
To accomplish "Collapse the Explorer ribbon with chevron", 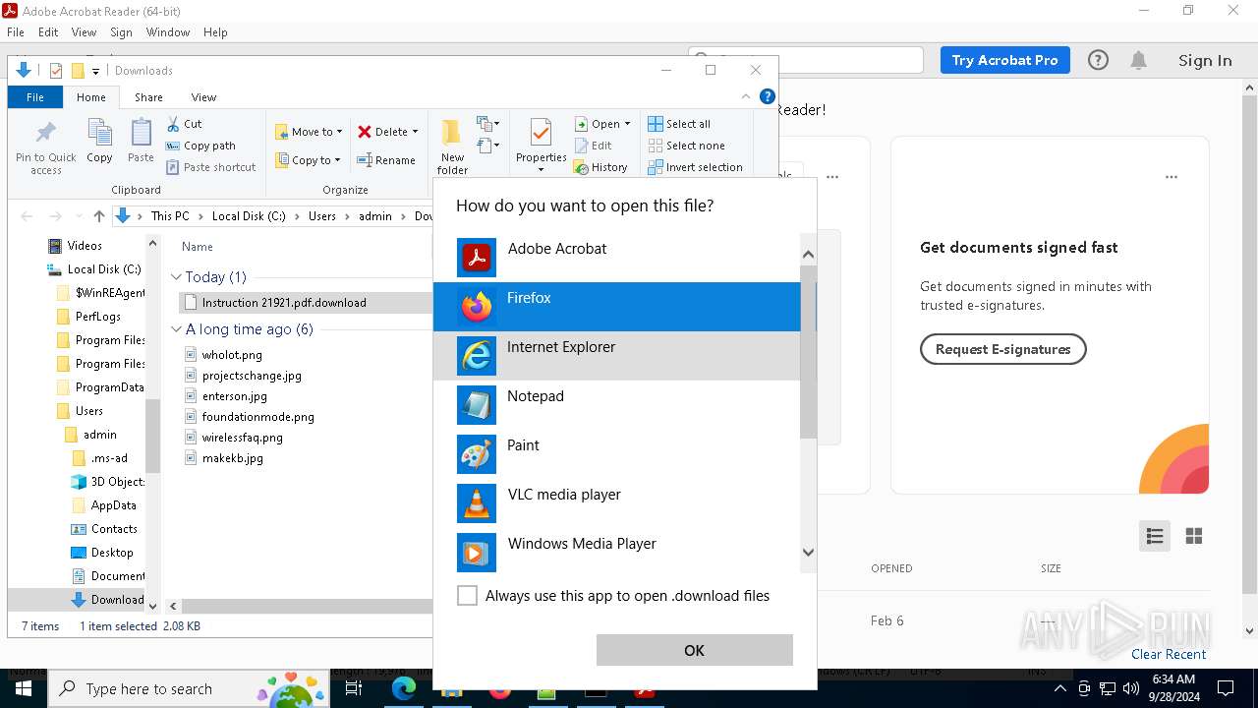I will [x=746, y=96].
